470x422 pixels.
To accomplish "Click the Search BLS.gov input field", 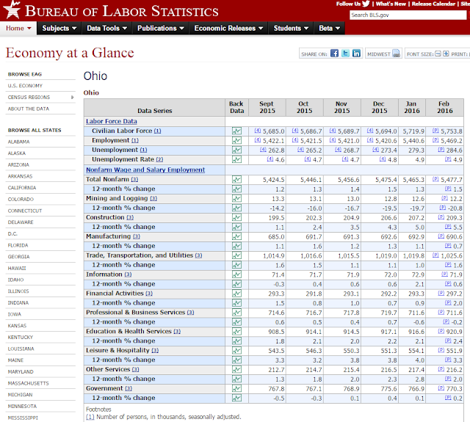I will click(408, 15).
